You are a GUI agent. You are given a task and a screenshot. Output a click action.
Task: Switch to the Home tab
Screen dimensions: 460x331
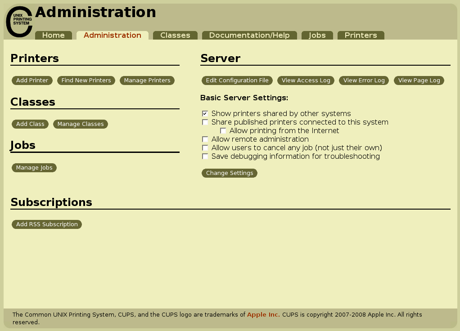(53, 35)
